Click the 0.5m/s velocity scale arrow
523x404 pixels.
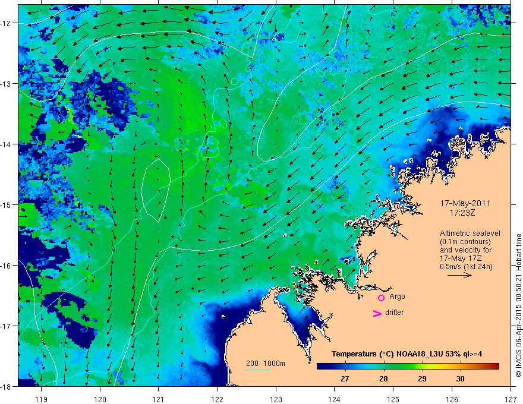(459, 275)
